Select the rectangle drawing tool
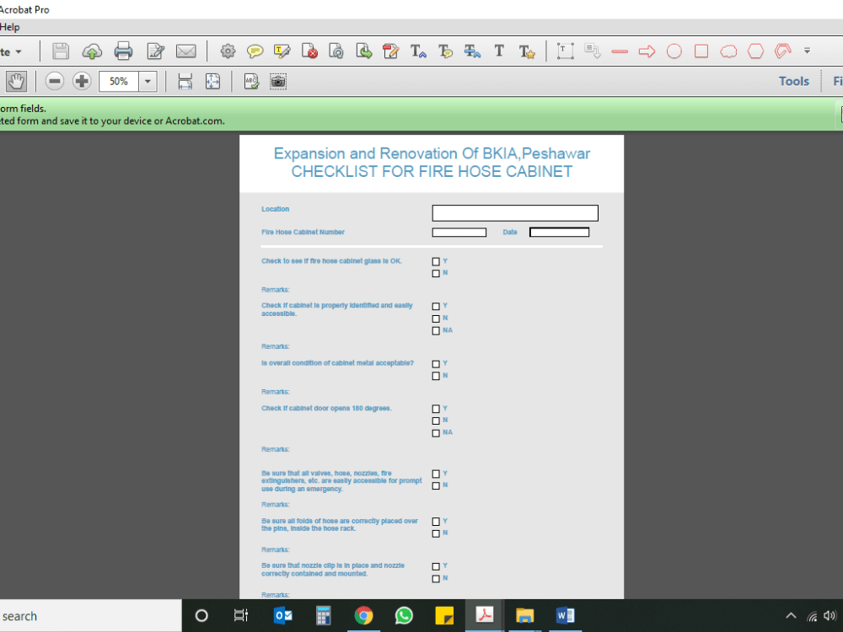843x632 pixels. [701, 51]
